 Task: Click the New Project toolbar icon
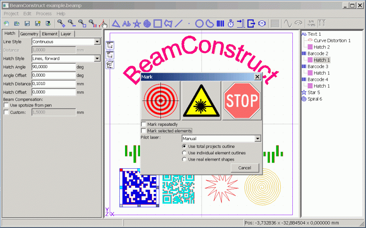click(6, 24)
